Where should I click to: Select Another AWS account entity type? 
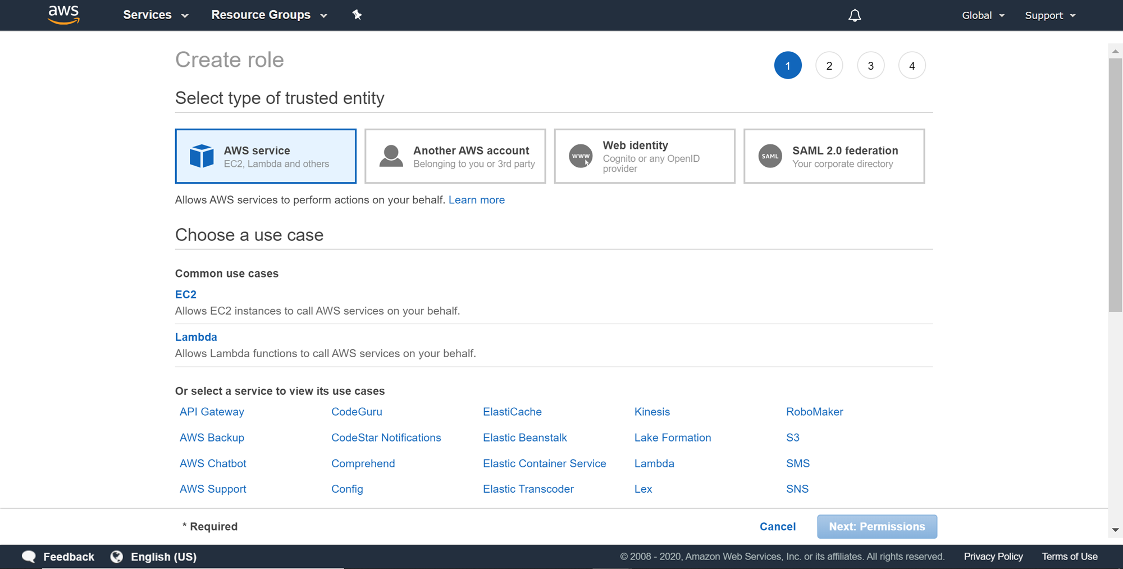coord(455,156)
